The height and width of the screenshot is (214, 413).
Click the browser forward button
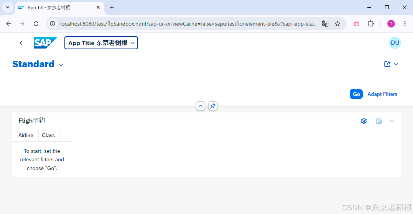pos(22,24)
